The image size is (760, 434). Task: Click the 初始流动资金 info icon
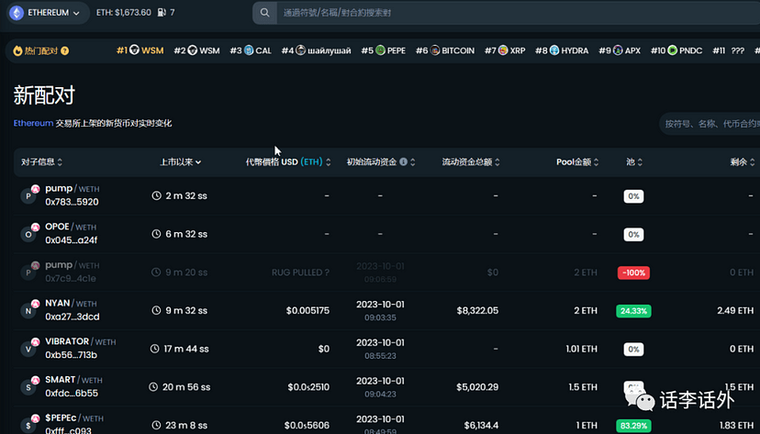(x=403, y=161)
